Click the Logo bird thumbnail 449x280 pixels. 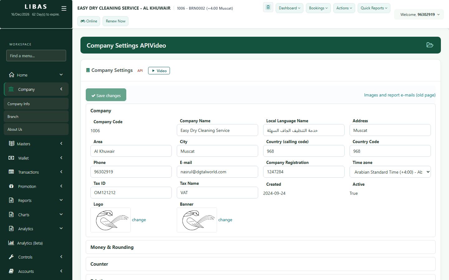(x=110, y=220)
